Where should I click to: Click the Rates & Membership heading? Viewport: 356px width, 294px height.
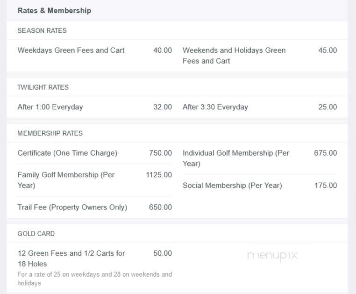[54, 10]
